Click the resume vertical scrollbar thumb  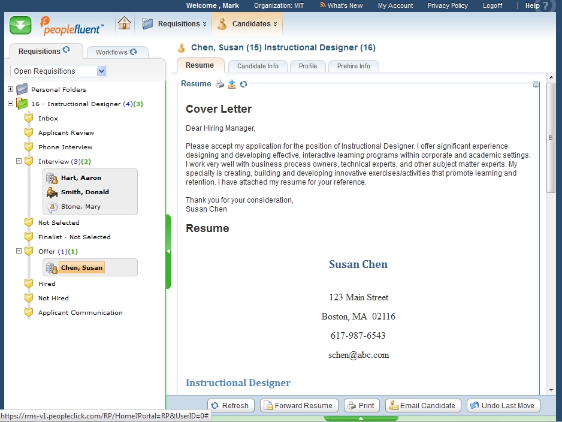tap(551, 138)
